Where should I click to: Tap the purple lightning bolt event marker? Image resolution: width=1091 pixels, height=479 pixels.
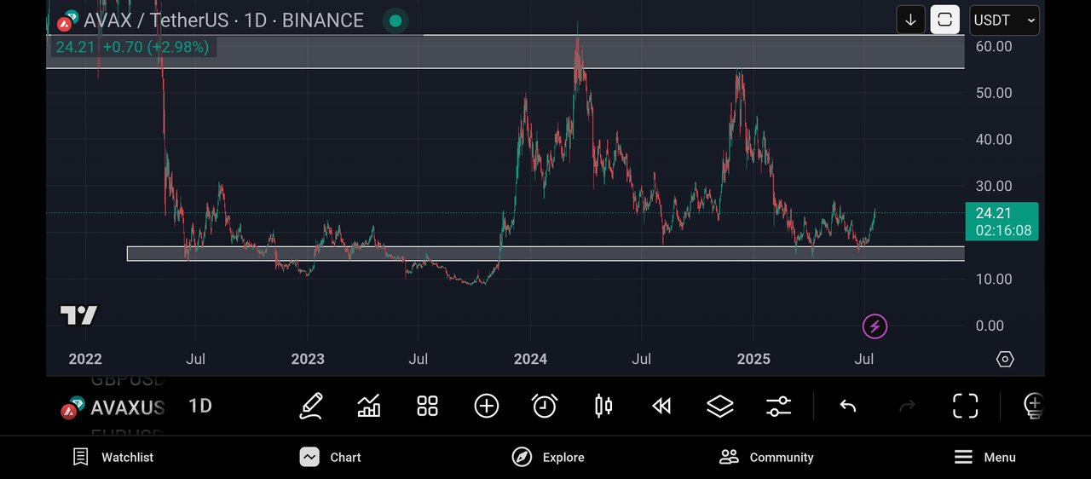pyautogui.click(x=875, y=326)
